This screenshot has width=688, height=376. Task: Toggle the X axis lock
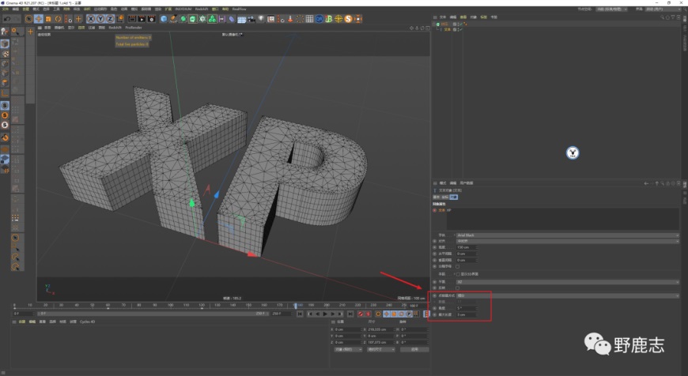point(90,19)
